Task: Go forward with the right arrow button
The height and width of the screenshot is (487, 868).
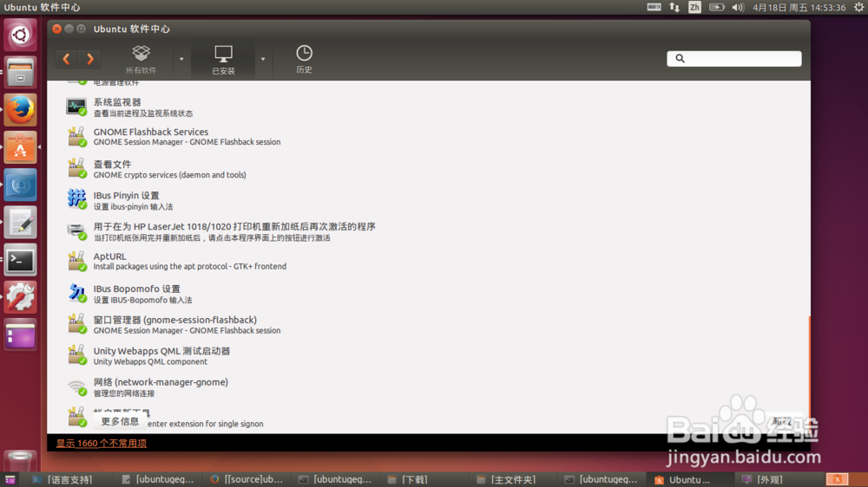Action: [x=89, y=59]
